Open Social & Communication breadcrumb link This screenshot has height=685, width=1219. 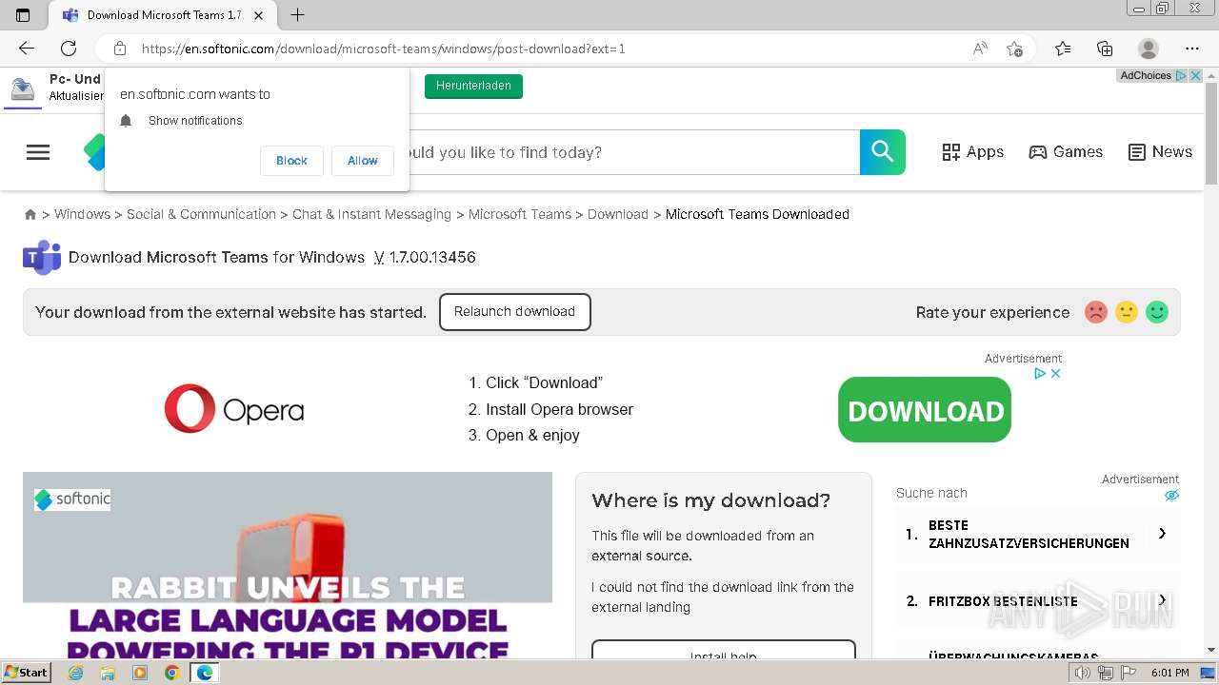coord(201,215)
